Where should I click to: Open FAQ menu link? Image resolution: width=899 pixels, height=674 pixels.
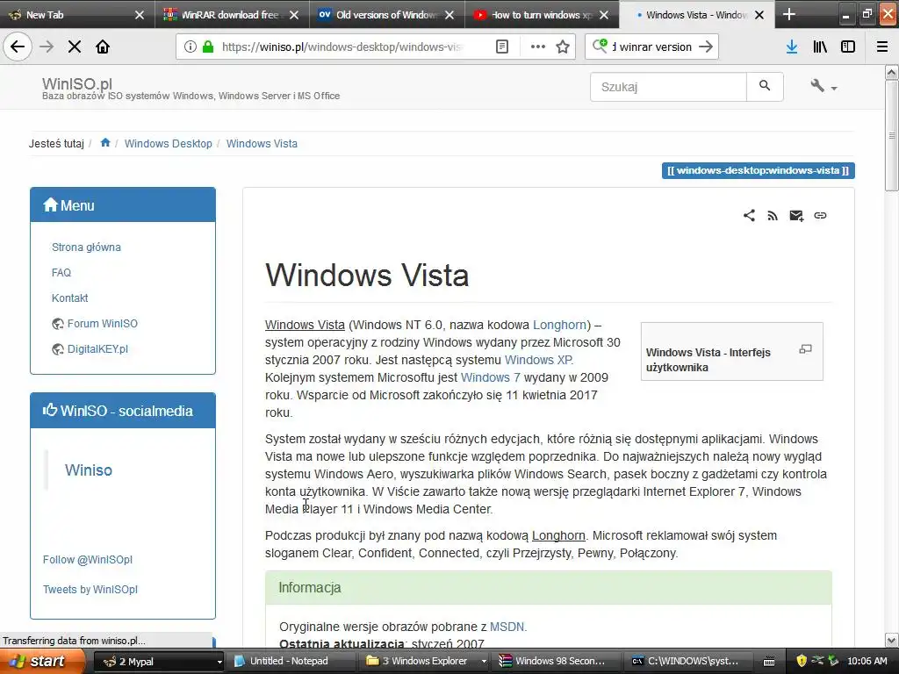tap(61, 273)
